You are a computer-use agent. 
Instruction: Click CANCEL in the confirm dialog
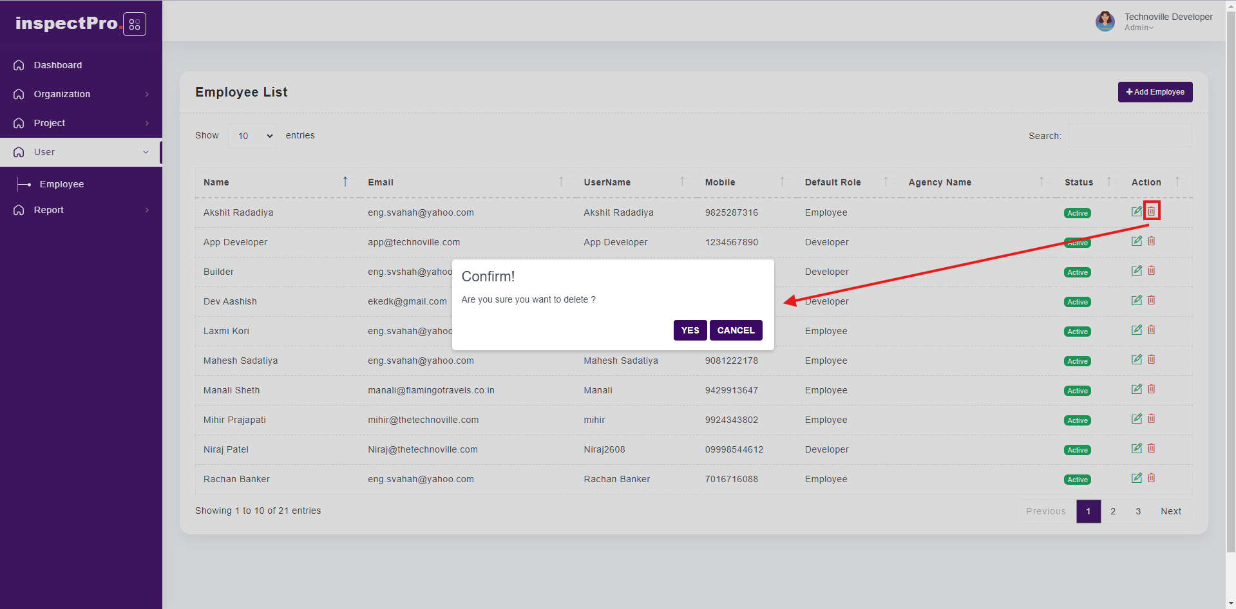(x=736, y=330)
